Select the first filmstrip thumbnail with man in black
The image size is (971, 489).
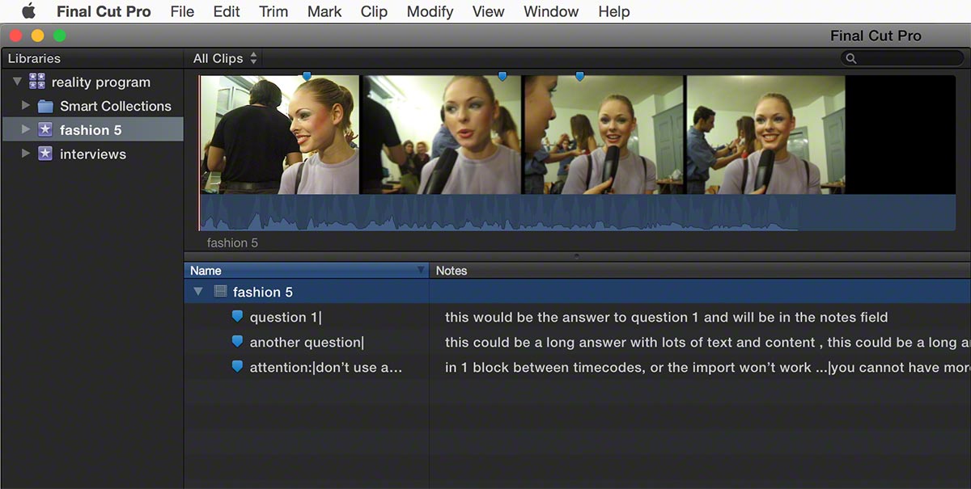[x=279, y=135]
